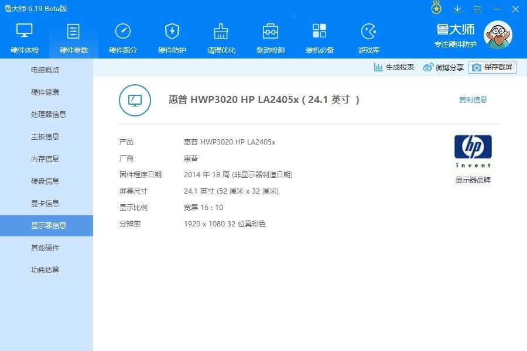
Task: Click the 显示比例 label
Action: (x=134, y=208)
